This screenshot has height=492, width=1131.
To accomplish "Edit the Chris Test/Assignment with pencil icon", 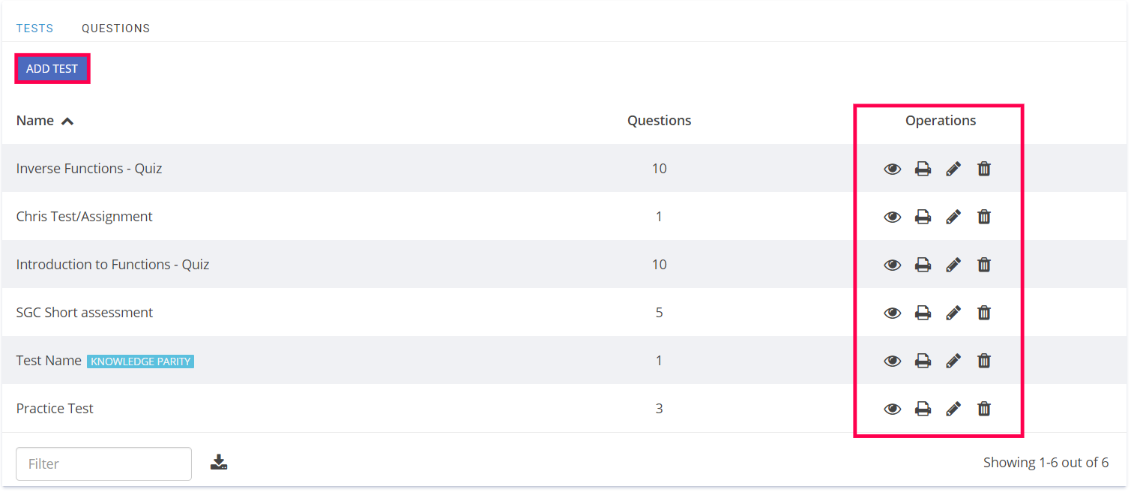I will (953, 217).
